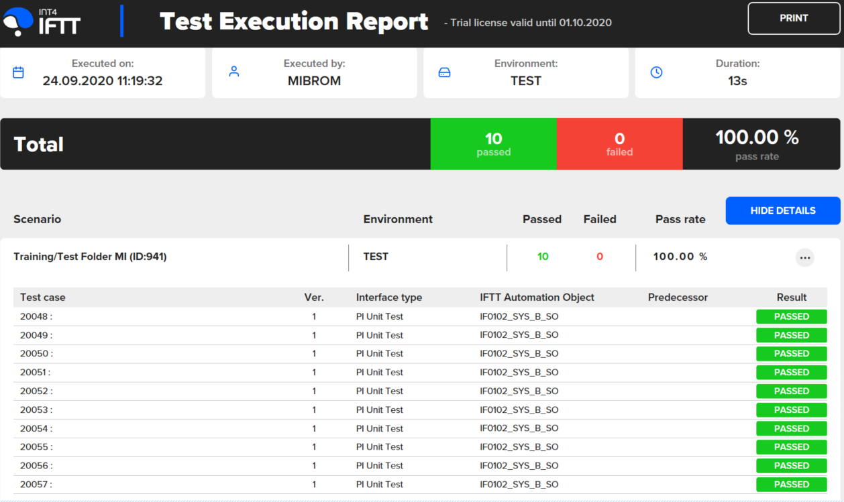The height and width of the screenshot is (502, 844).
Task: Click the Interface type column header
Action: tap(388, 298)
